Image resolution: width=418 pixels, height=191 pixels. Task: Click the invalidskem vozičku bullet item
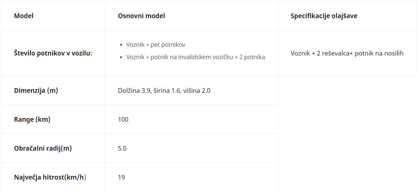pos(195,57)
